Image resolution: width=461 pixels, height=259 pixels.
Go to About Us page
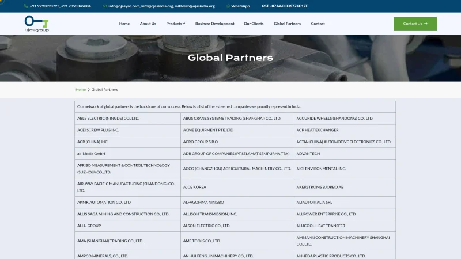[148, 24]
